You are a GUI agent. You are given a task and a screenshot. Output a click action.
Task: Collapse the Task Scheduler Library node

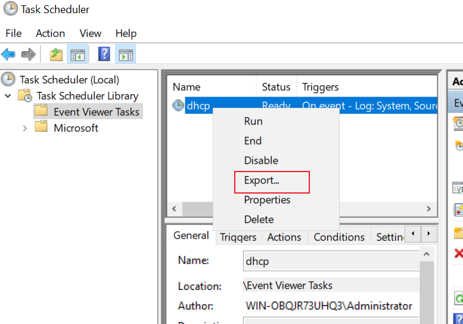(8, 96)
